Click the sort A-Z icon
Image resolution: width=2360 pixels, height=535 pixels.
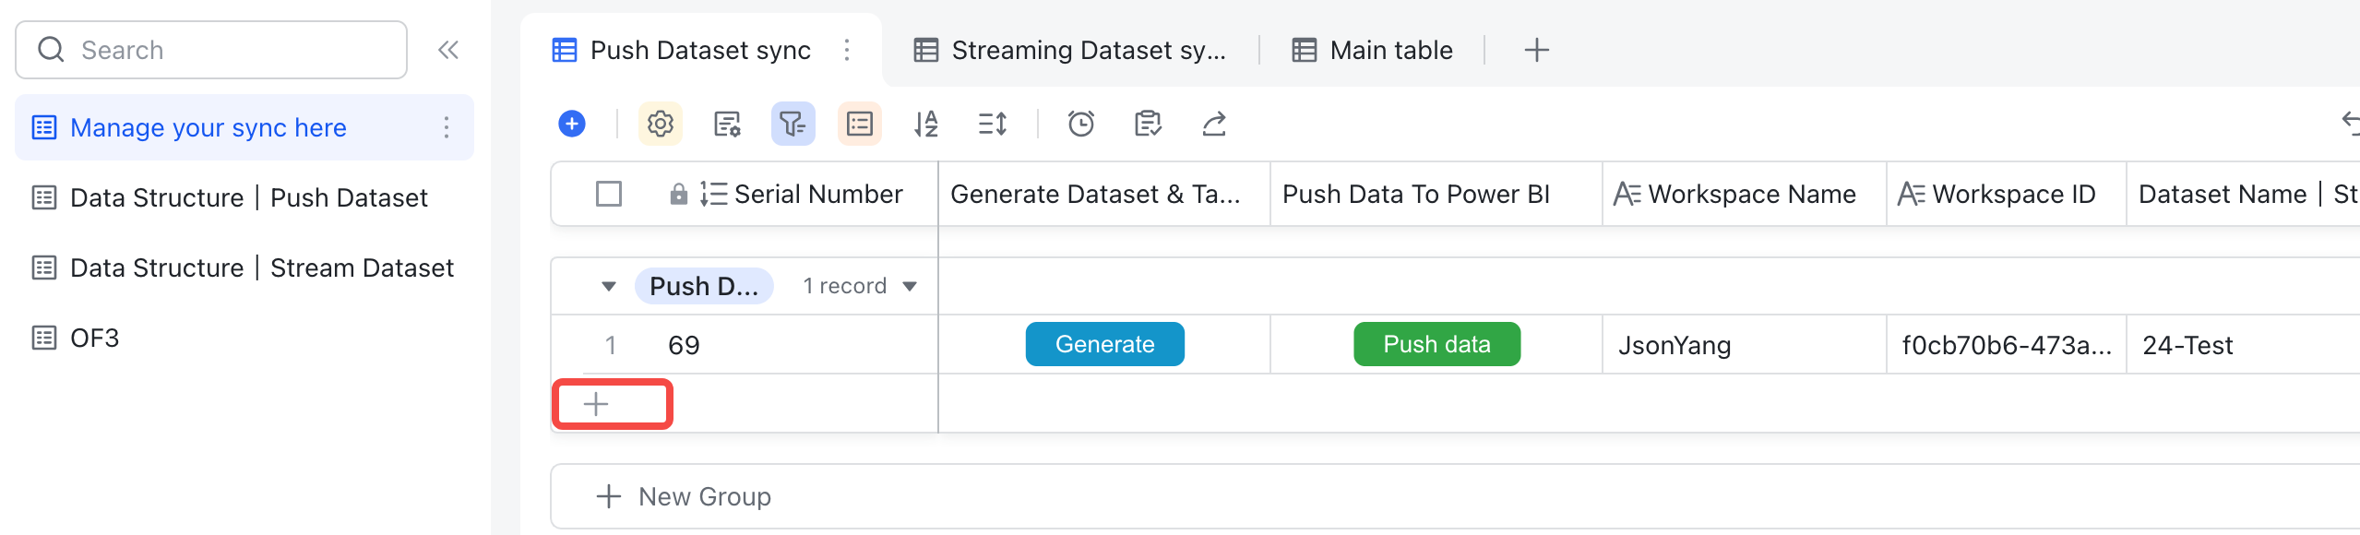(925, 124)
